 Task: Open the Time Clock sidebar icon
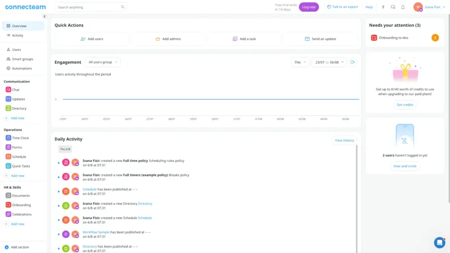[x=9, y=138]
